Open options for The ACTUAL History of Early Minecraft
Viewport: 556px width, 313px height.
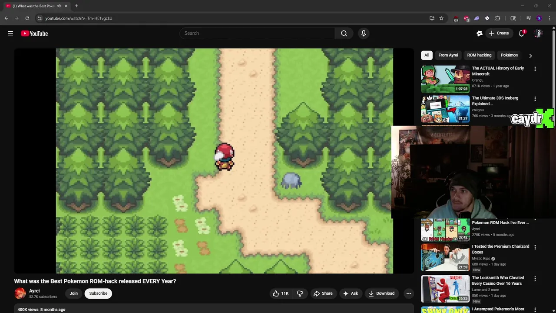tap(535, 69)
